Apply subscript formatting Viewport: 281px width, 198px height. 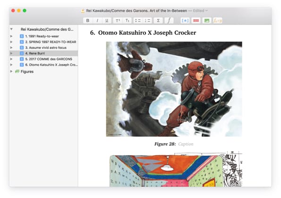[x=127, y=21]
